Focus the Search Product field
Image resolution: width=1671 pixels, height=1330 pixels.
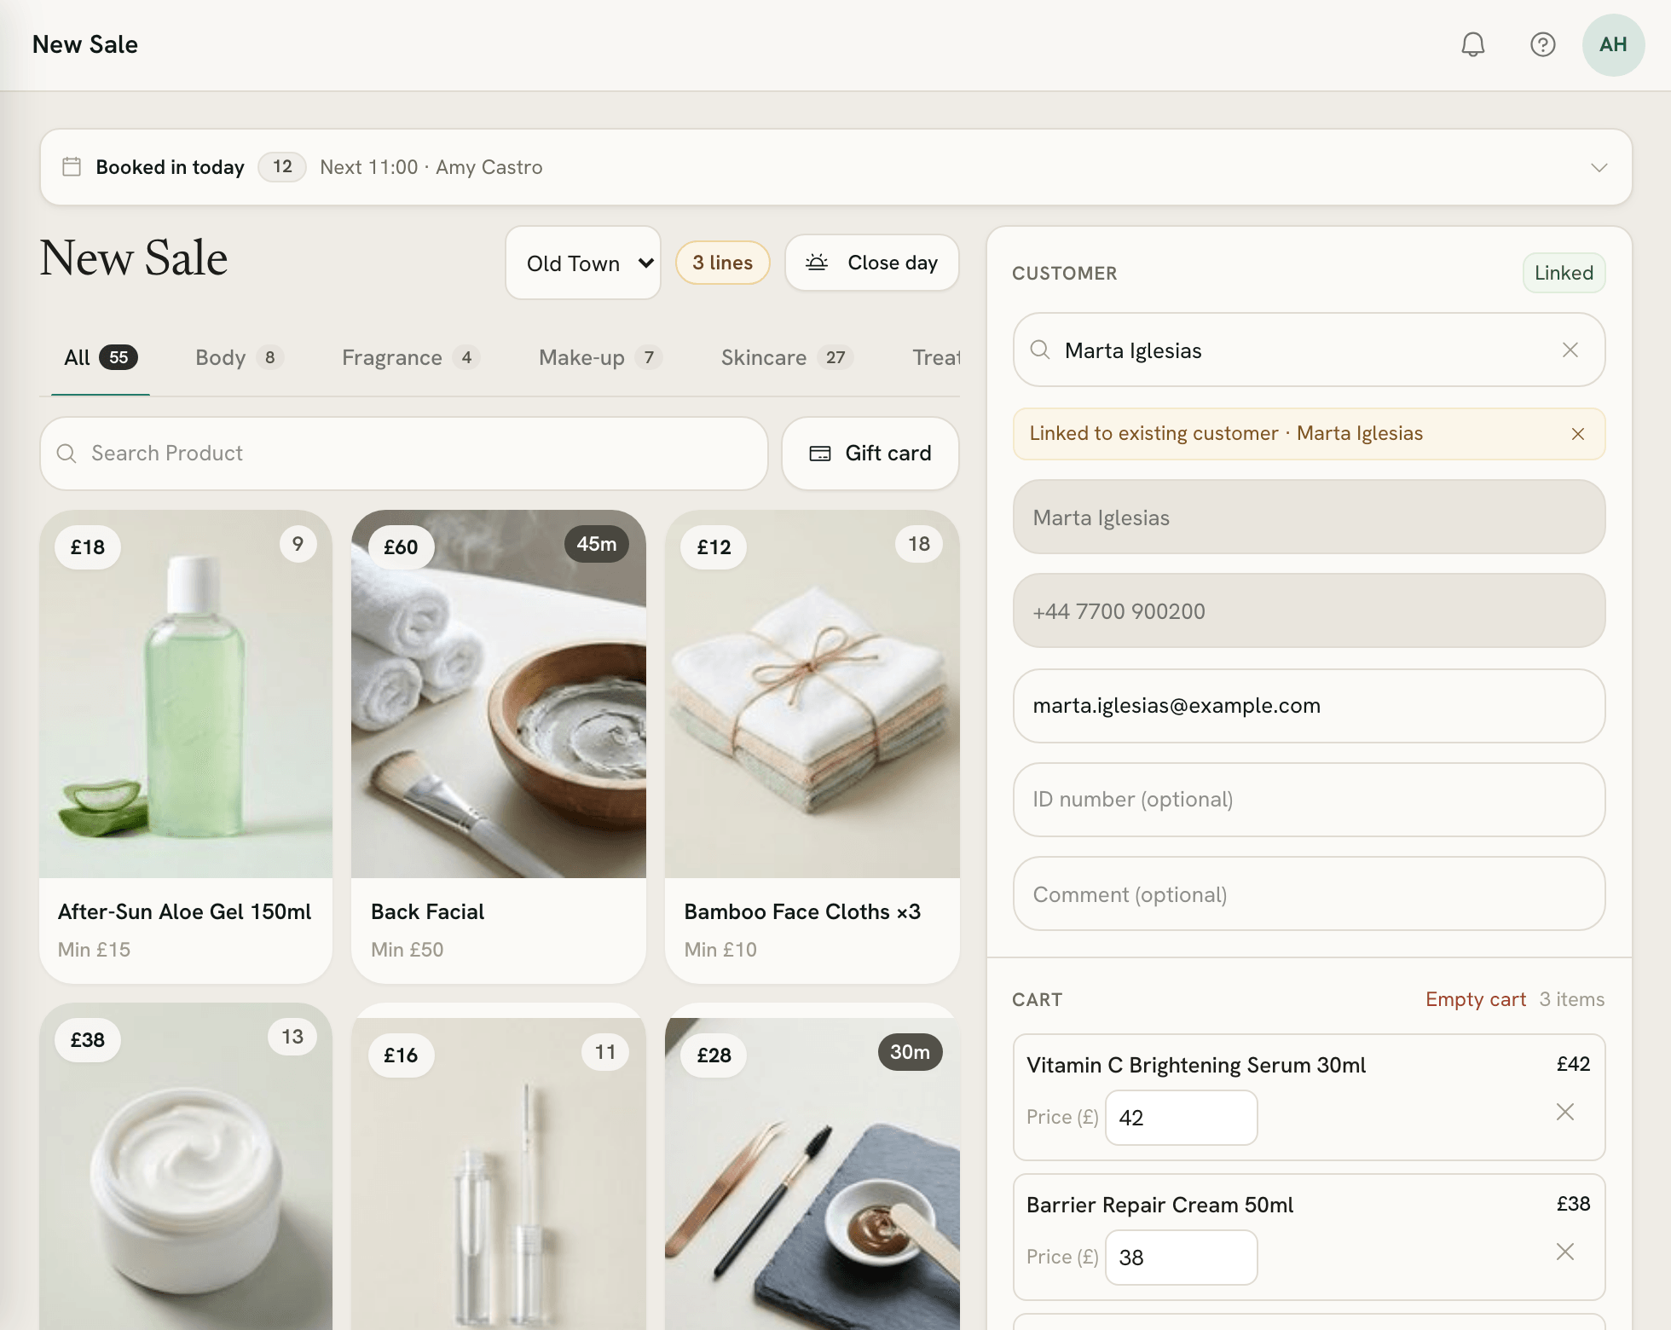(404, 454)
